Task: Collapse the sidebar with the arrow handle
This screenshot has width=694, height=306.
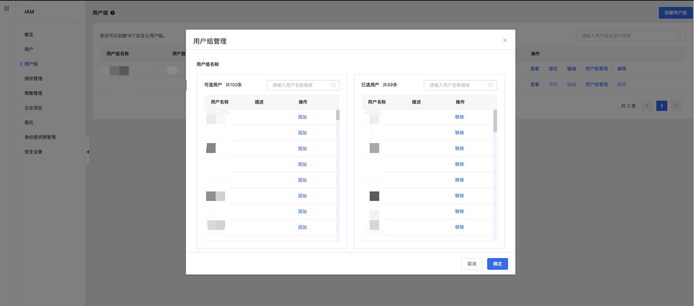Action: [x=87, y=152]
